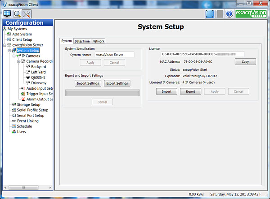The width and height of the screenshot is (270, 199).
Task: Click the Trigger Input icon
Action: point(23,94)
